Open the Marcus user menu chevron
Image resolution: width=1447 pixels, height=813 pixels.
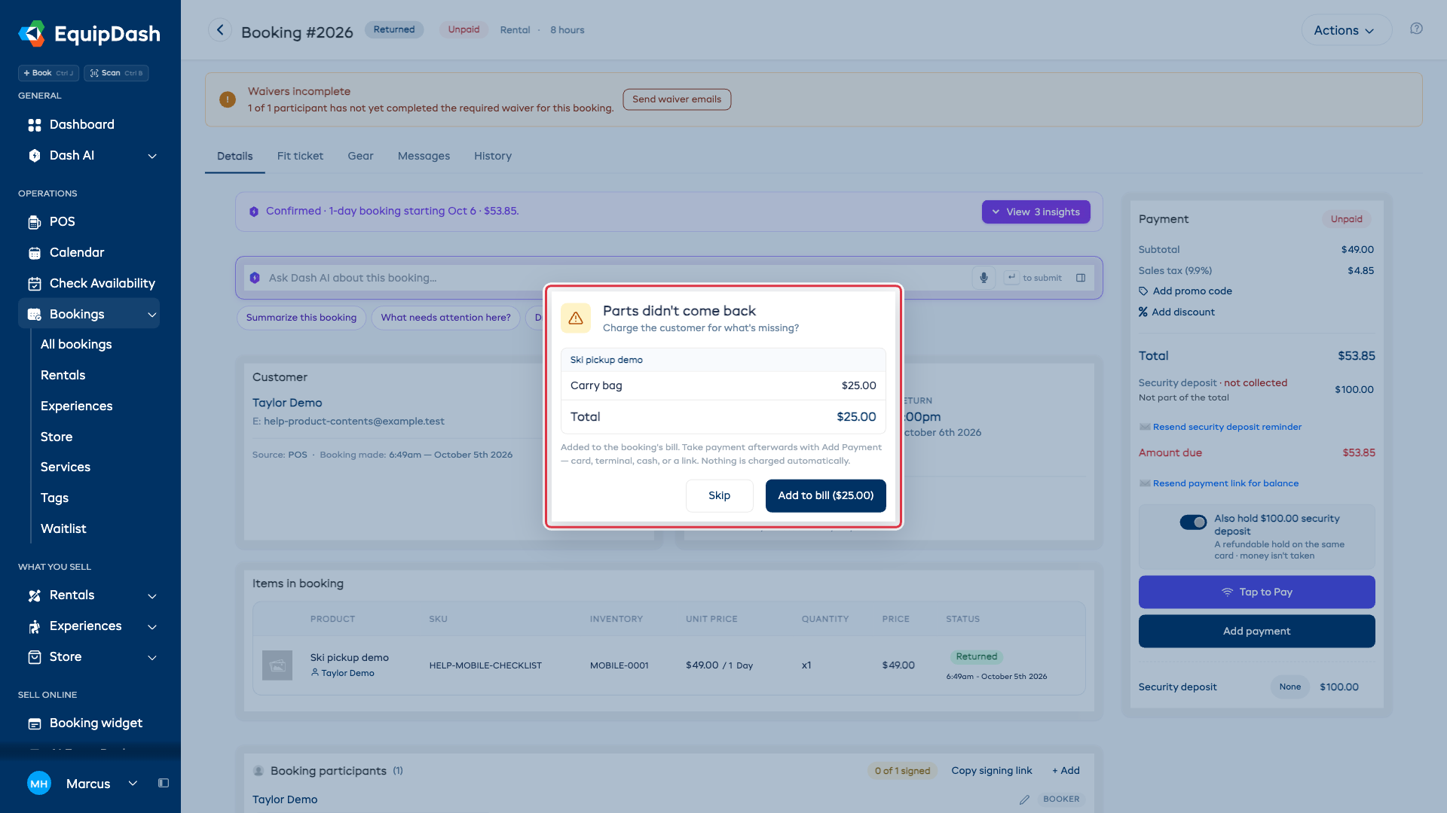click(133, 783)
